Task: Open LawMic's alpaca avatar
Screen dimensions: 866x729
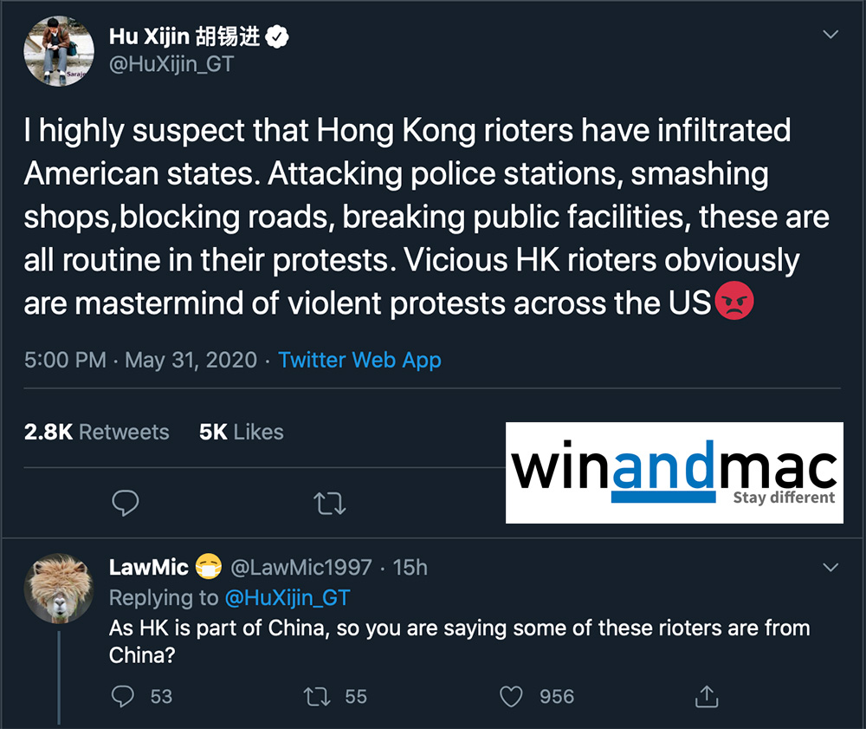Action: [x=59, y=588]
